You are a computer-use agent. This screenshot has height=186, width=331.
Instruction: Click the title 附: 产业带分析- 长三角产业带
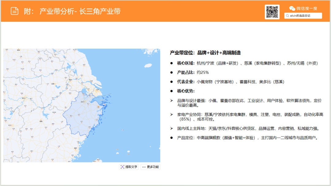click(72, 11)
